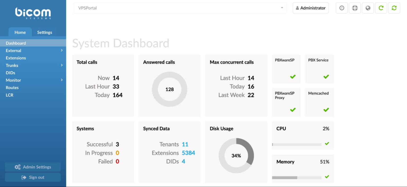Switch to the Settings tab
This screenshot has width=407, height=187.
(44, 32)
